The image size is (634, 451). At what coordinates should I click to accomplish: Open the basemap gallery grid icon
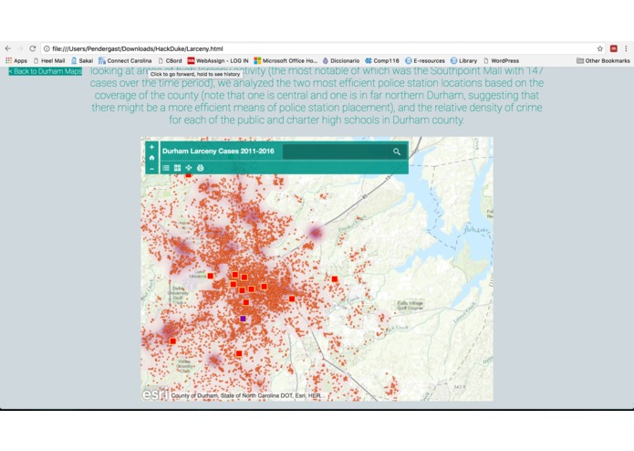(177, 168)
